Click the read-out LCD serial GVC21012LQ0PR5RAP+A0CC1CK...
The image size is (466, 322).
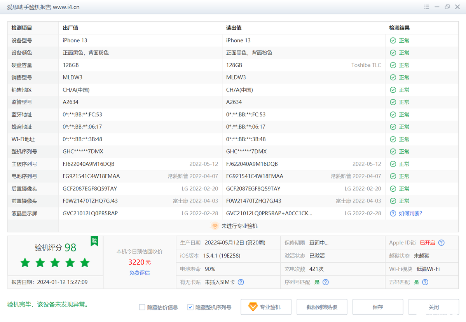click(269, 213)
